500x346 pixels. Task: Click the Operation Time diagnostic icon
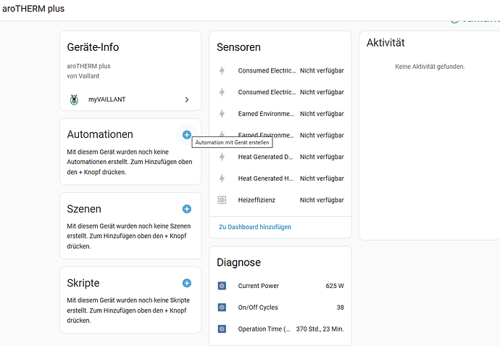click(x=222, y=329)
